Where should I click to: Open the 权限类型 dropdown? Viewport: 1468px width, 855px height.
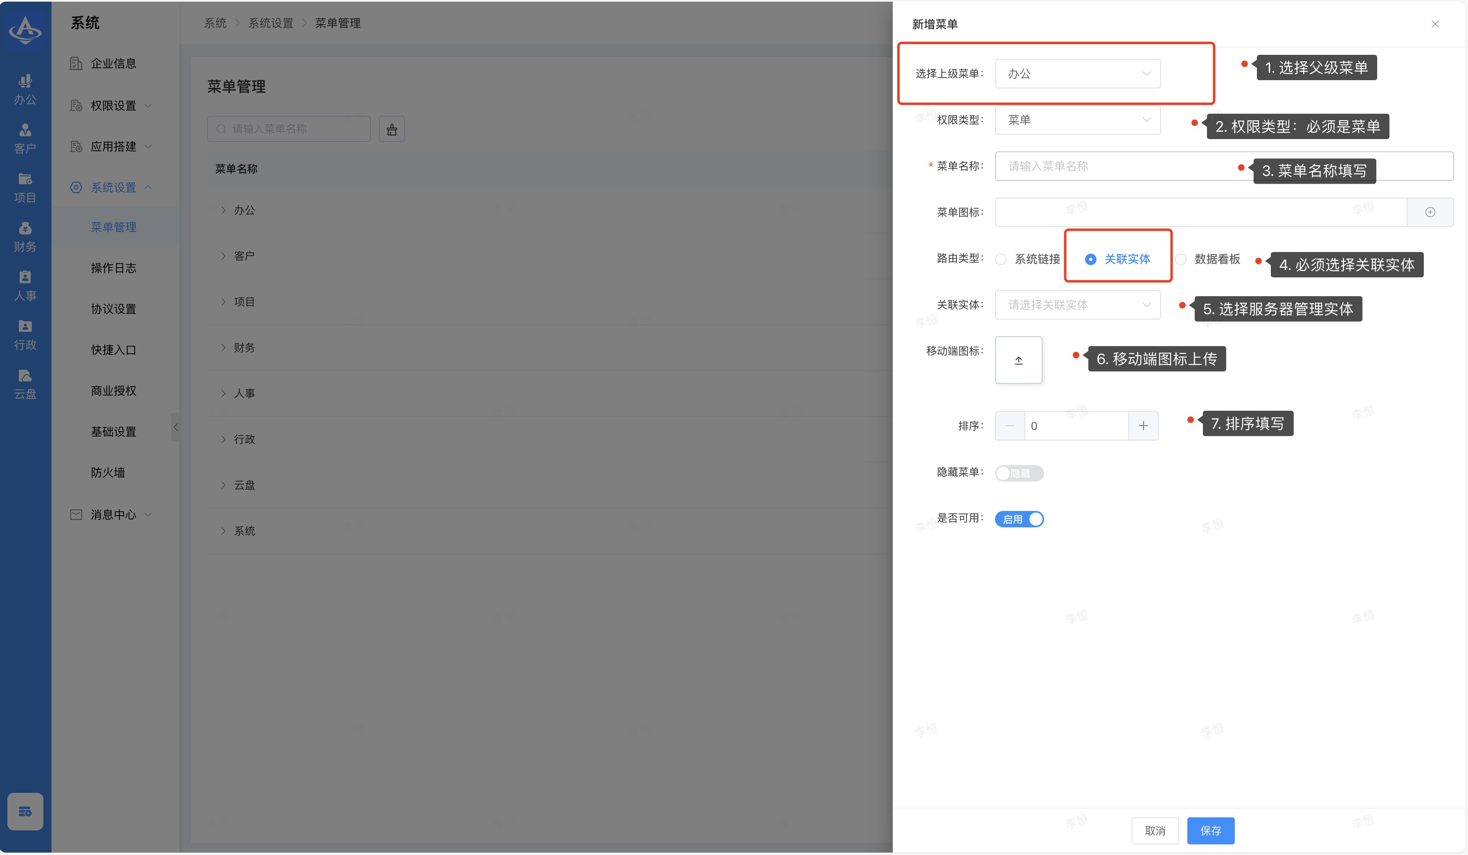[x=1077, y=120]
